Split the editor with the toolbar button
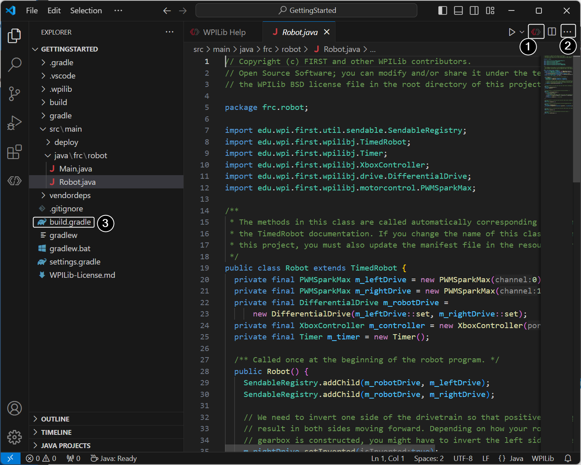The width and height of the screenshot is (581, 465). (552, 31)
